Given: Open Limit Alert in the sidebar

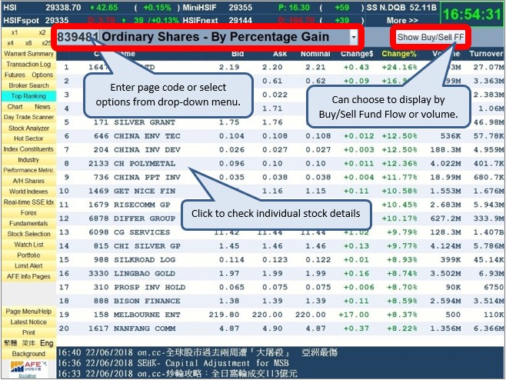Looking at the screenshot, I should point(28,265).
